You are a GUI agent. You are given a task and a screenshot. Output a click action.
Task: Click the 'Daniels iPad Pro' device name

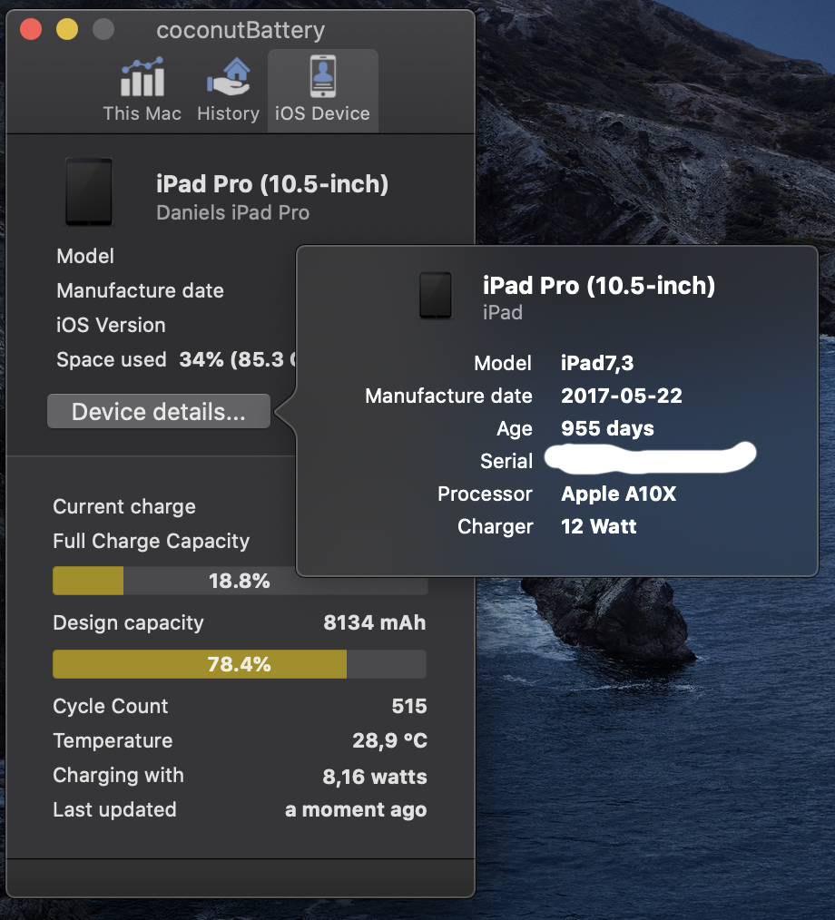pyautogui.click(x=233, y=212)
